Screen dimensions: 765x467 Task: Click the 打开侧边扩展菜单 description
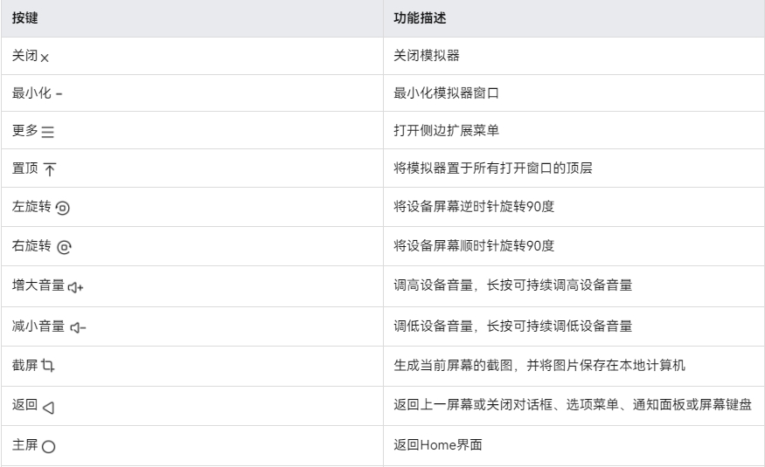tap(447, 131)
